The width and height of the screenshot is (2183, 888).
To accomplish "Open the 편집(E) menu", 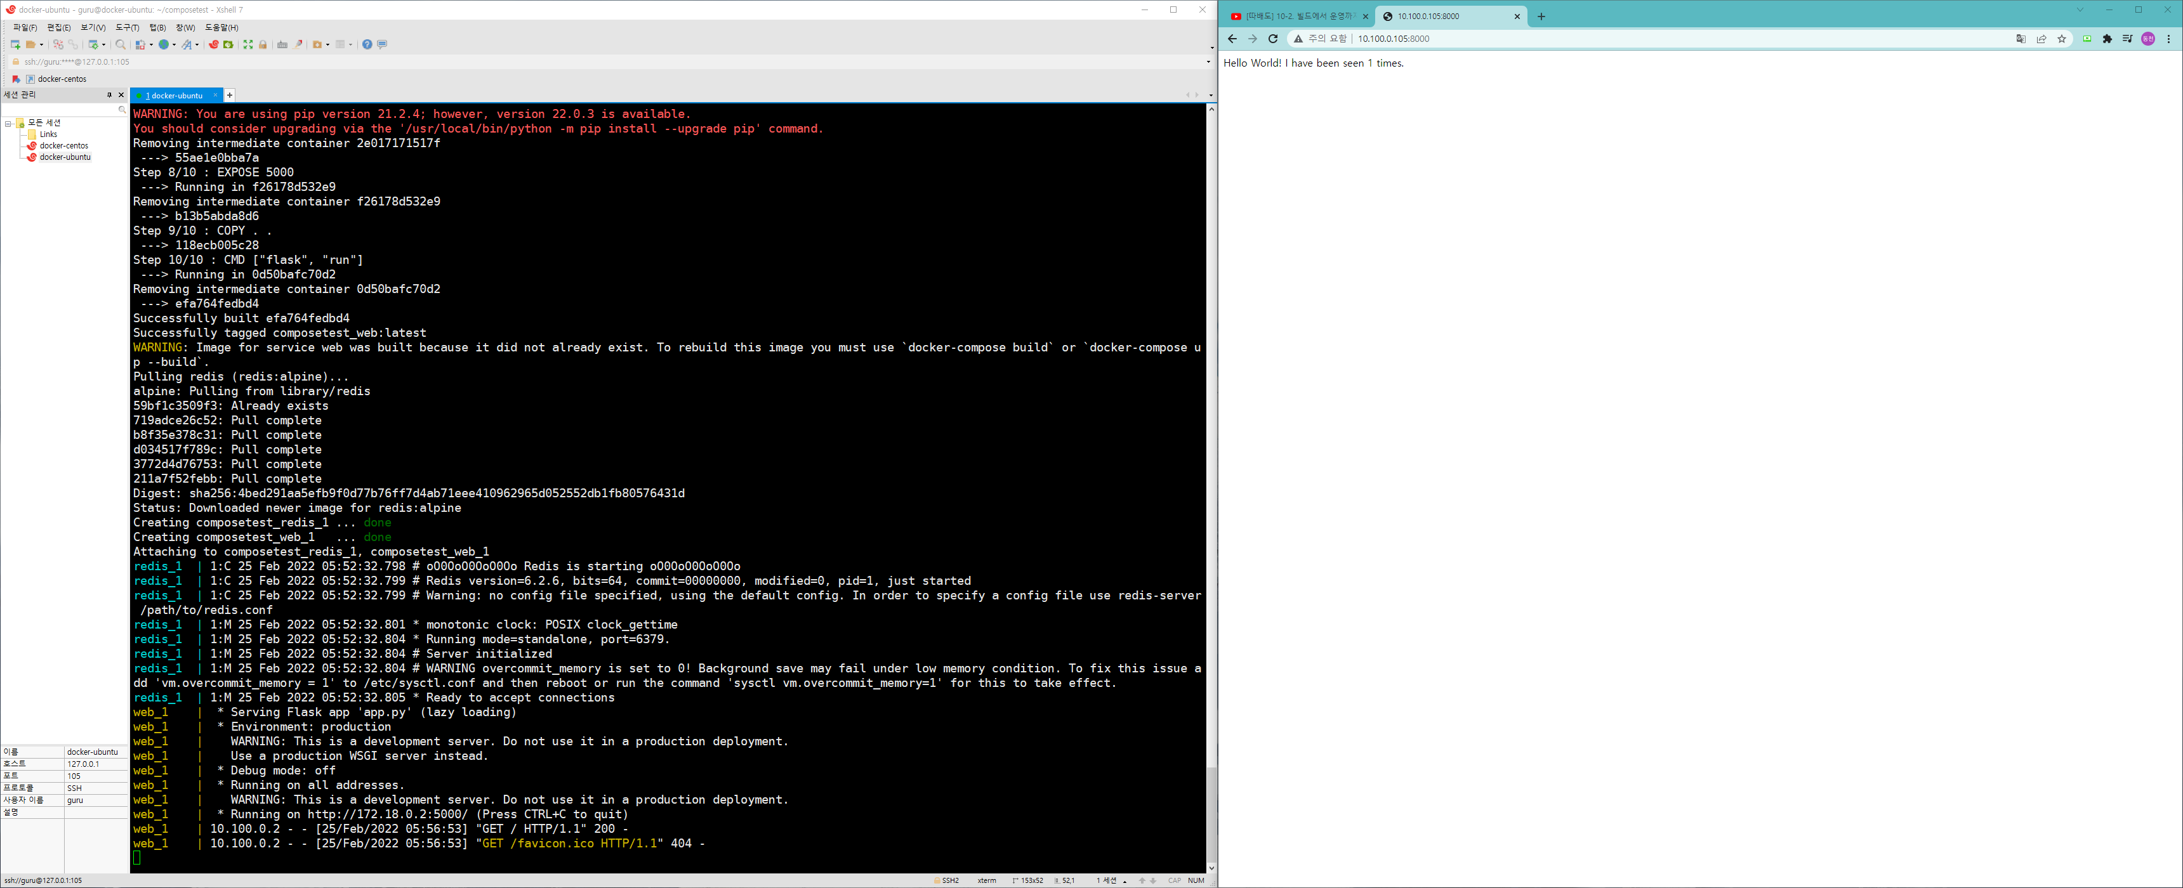I will (x=58, y=28).
